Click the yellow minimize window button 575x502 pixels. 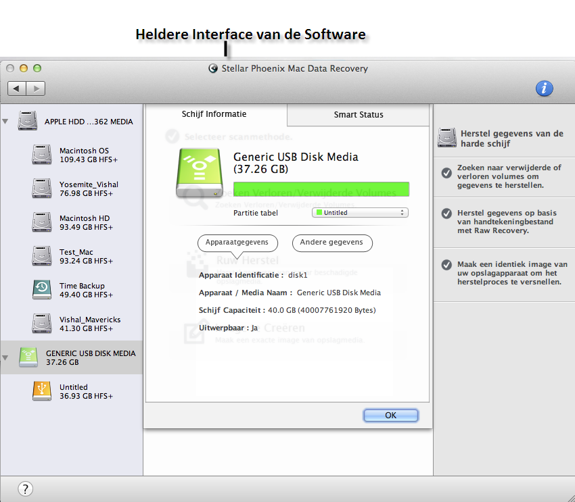pos(24,68)
